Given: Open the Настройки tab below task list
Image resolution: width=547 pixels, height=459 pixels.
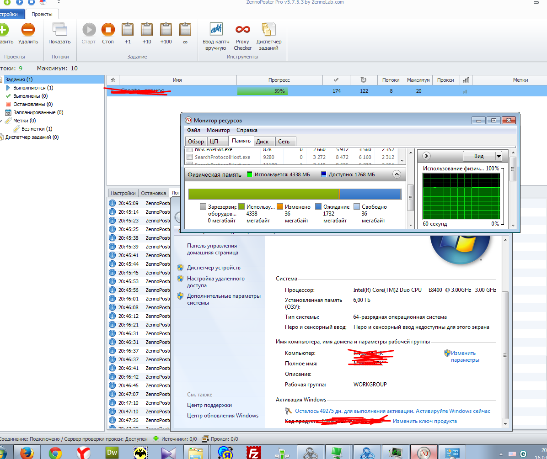Looking at the screenshot, I should click(123, 193).
